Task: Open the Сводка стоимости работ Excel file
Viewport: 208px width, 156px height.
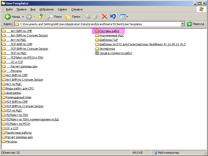Action: pyautogui.click(x=115, y=53)
